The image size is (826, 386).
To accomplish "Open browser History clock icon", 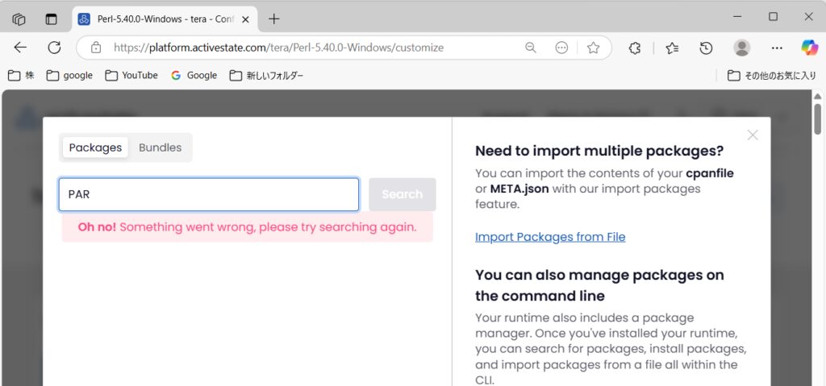I will pyautogui.click(x=706, y=48).
